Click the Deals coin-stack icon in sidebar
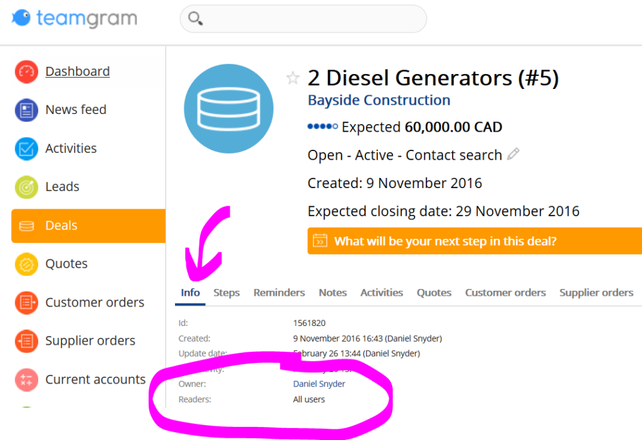642x440 pixels. tap(26, 226)
